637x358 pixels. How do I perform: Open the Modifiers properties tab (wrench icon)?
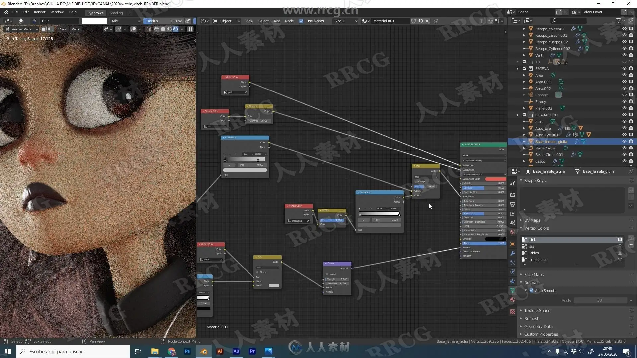click(513, 253)
